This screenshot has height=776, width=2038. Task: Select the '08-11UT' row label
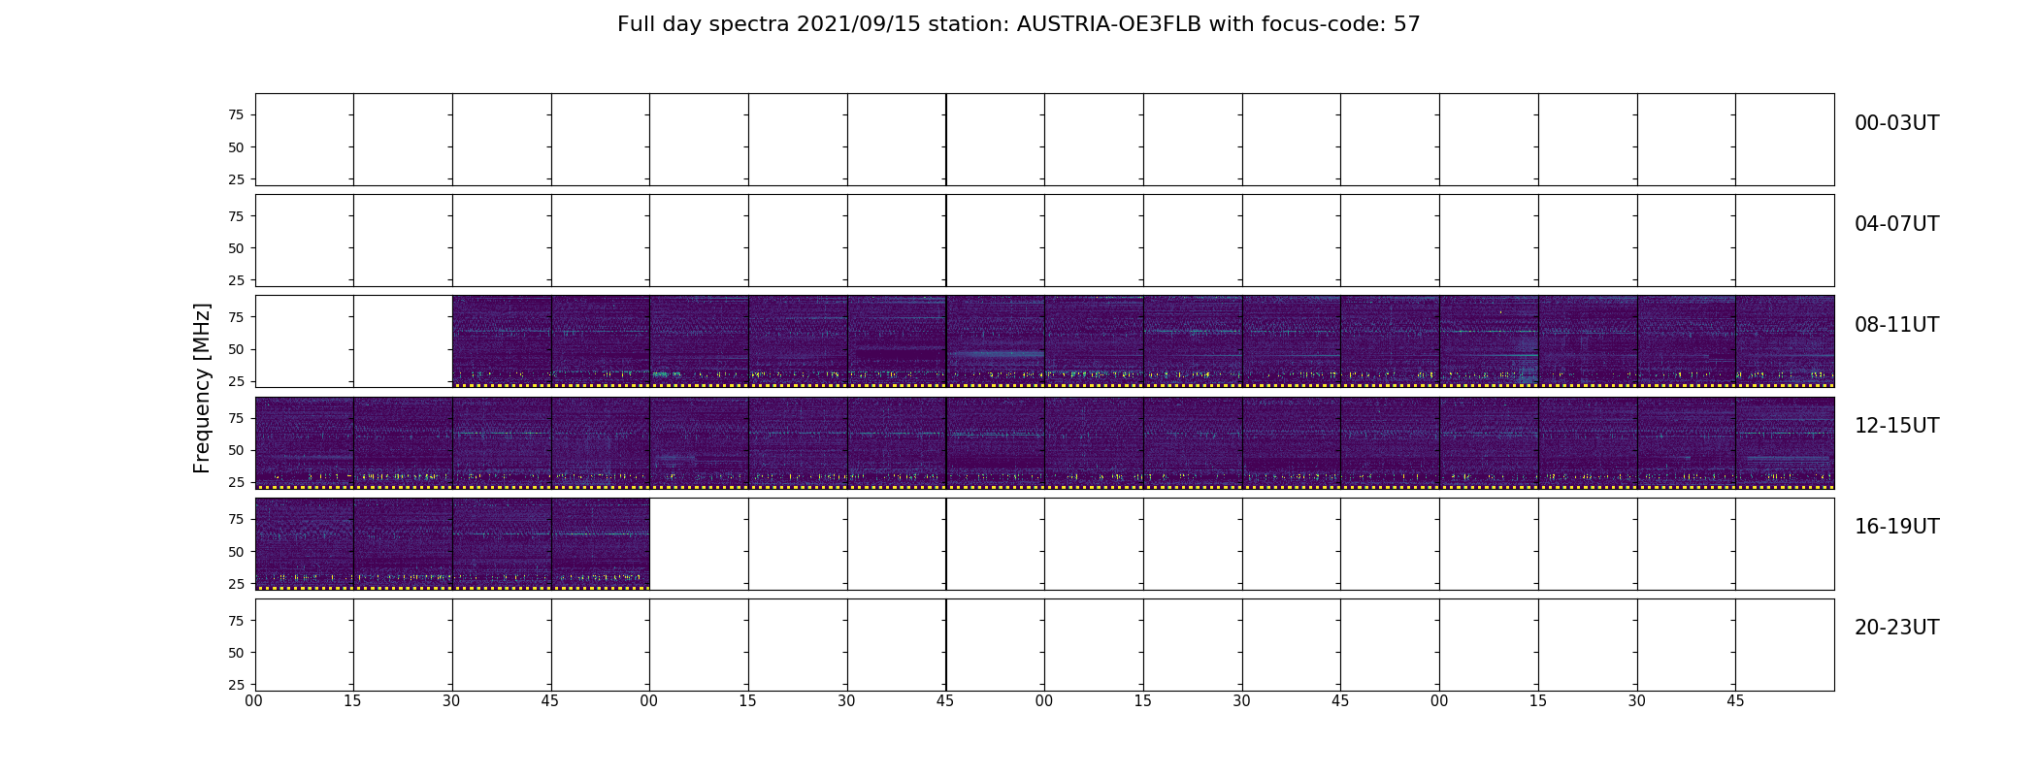coord(1896,325)
